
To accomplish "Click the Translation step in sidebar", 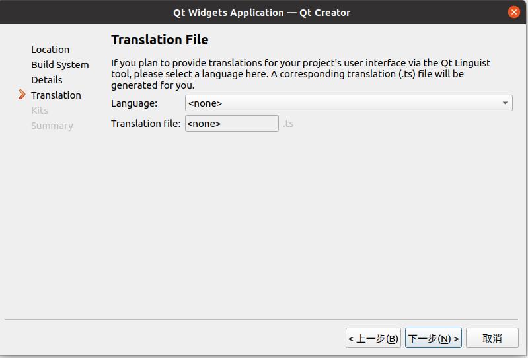I will point(56,95).
